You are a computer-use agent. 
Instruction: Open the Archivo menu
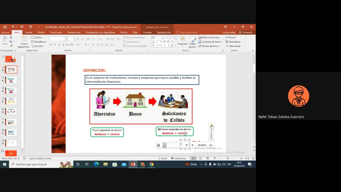pyautogui.click(x=5, y=33)
